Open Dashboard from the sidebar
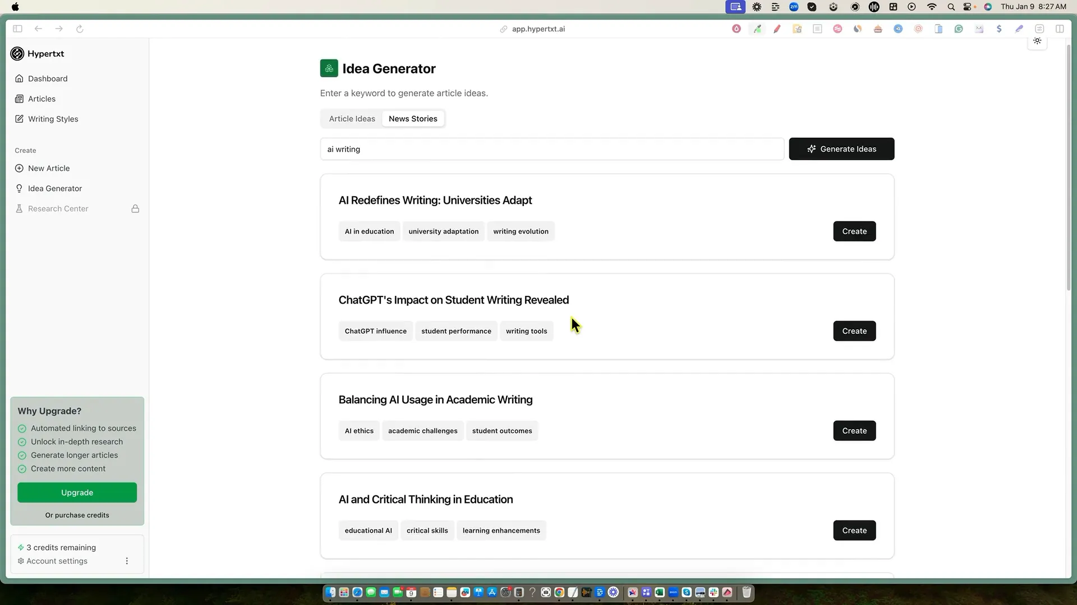1077x605 pixels. click(x=48, y=78)
